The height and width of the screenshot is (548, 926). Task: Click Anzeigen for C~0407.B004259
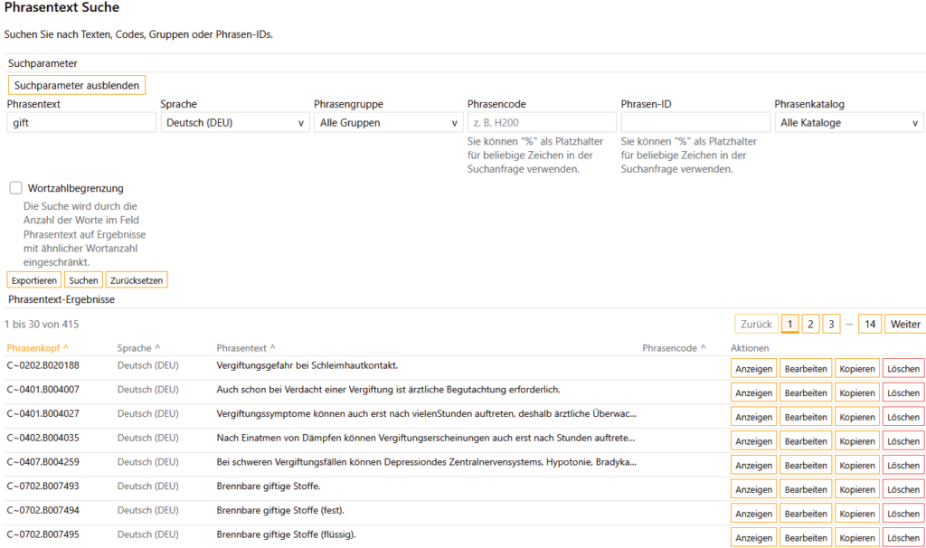coord(753,466)
